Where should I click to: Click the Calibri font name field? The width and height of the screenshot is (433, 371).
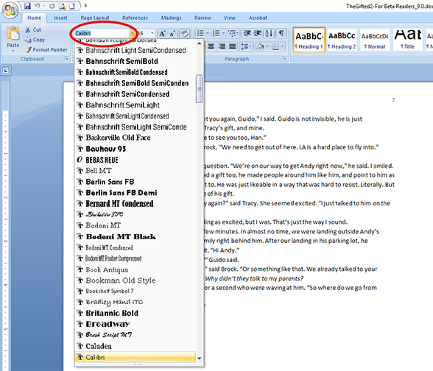pyautogui.click(x=102, y=33)
